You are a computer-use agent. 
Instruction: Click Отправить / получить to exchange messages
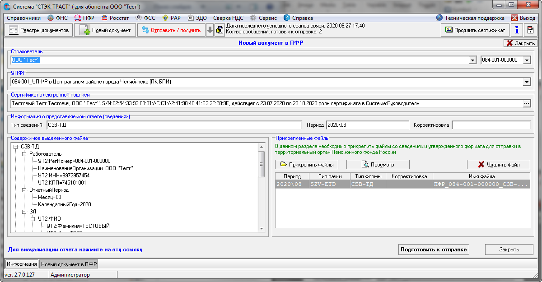171,30
